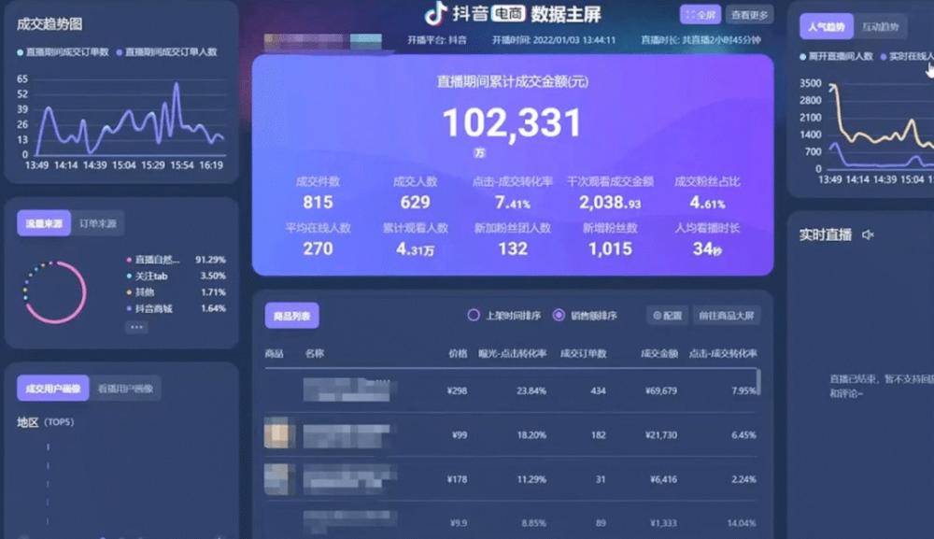Screen dimensions: 934x539
Task: Click 前往商品大屏 button
Action: [x=727, y=316]
